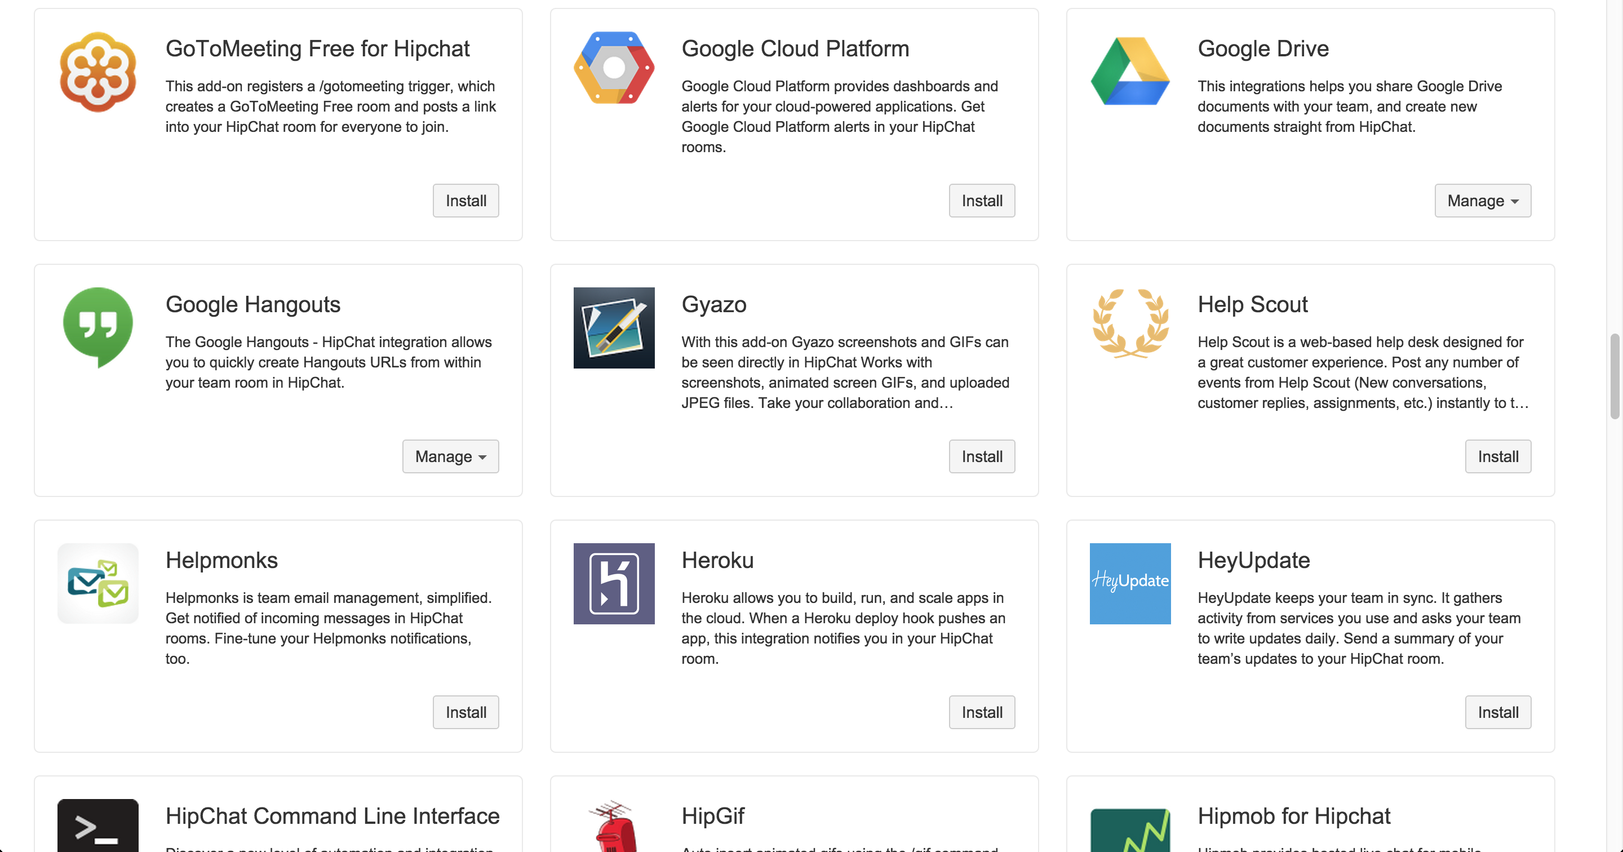Install GoToMeeting Free for Hipchat
This screenshot has height=852, width=1623.
click(x=465, y=201)
